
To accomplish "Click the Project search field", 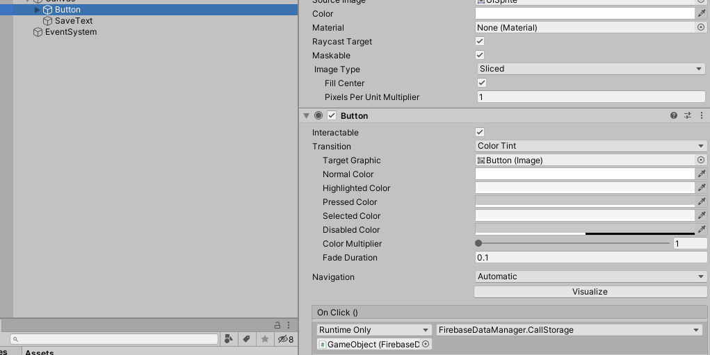I will coord(114,339).
